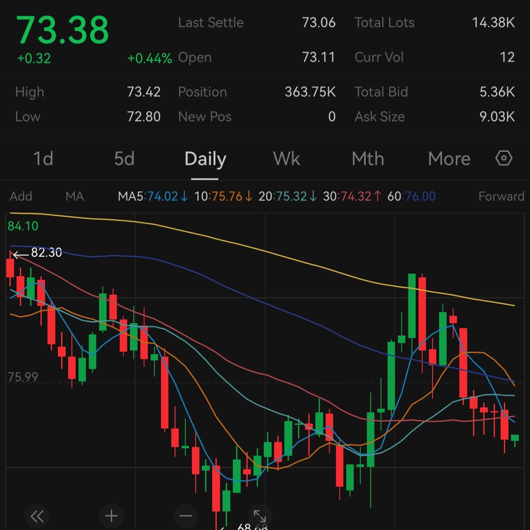Select the Wk chart tab

pos(286,158)
